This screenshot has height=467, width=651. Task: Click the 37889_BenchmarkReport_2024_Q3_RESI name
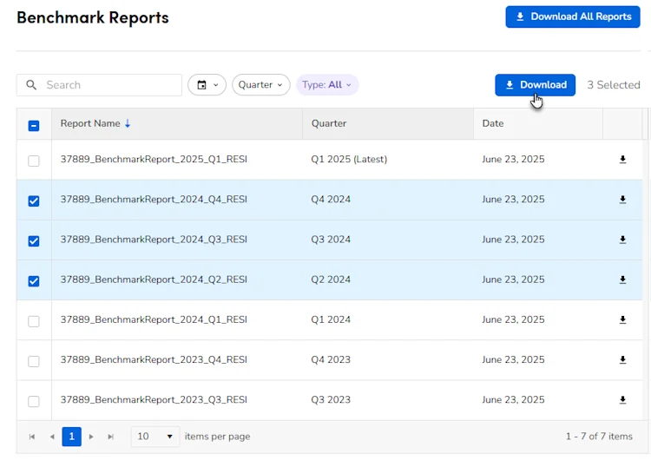tap(154, 239)
